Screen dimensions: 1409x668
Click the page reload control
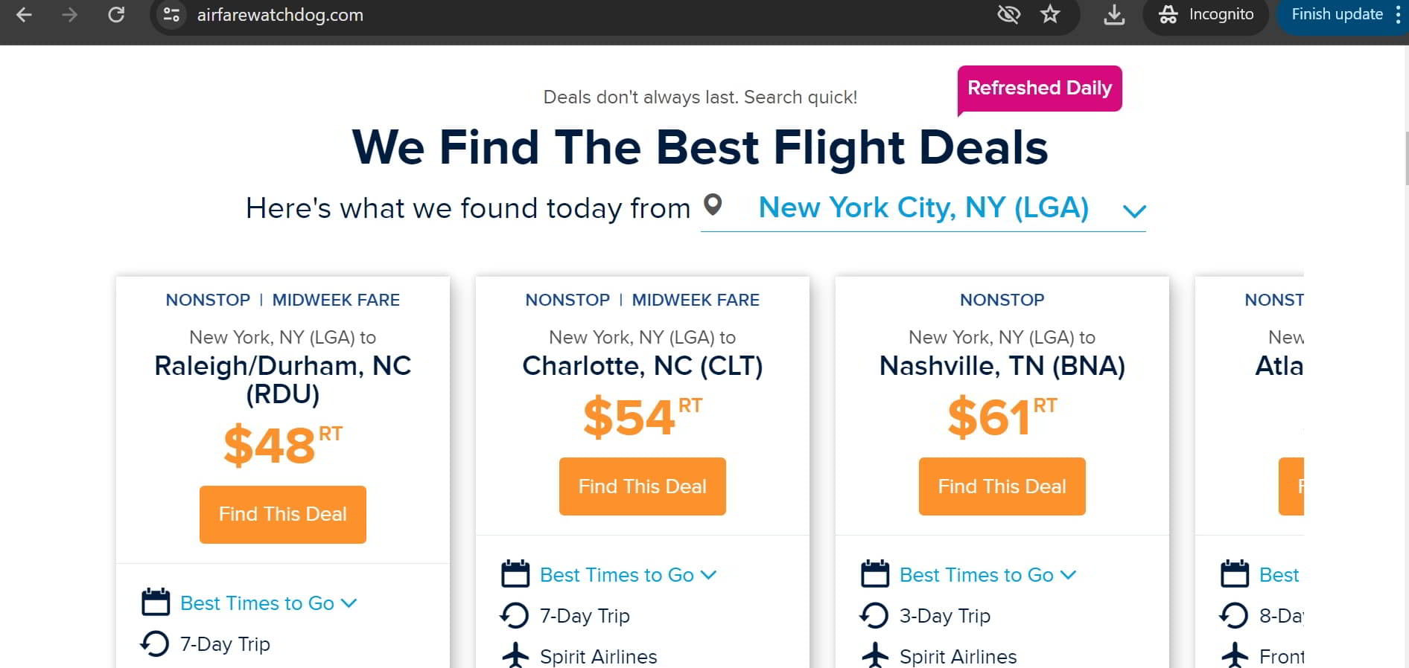[x=117, y=14]
